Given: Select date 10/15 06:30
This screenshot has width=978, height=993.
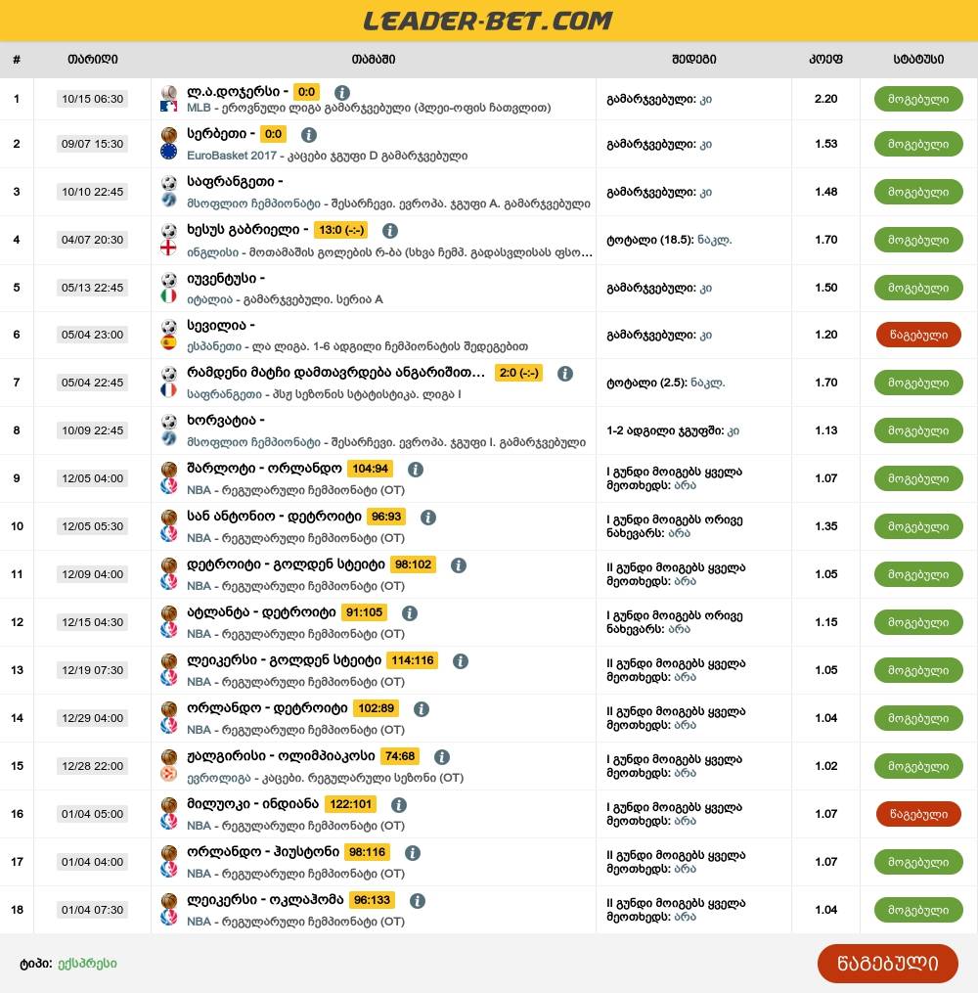Looking at the screenshot, I should (x=92, y=99).
